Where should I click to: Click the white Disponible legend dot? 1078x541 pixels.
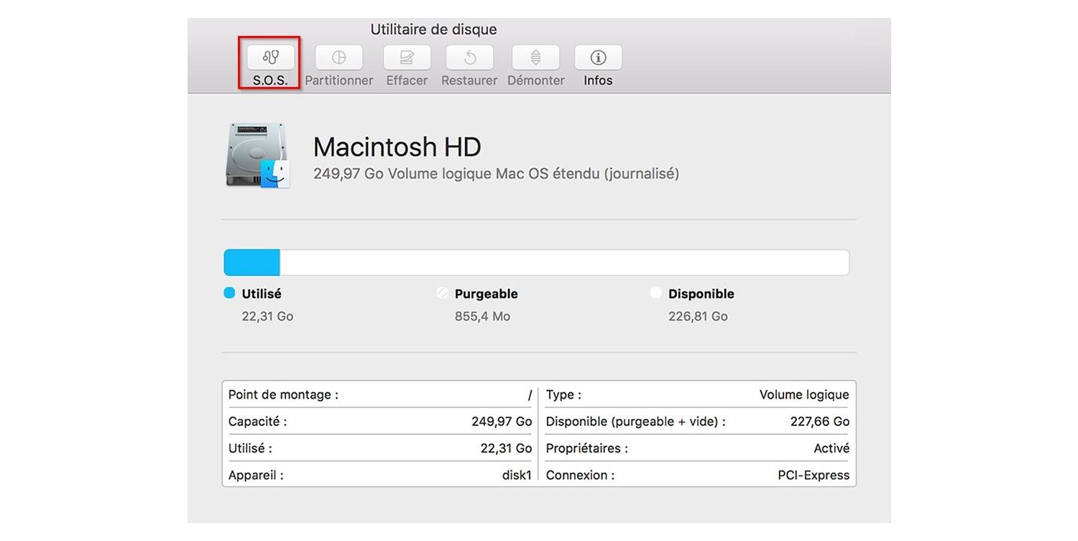click(x=655, y=293)
